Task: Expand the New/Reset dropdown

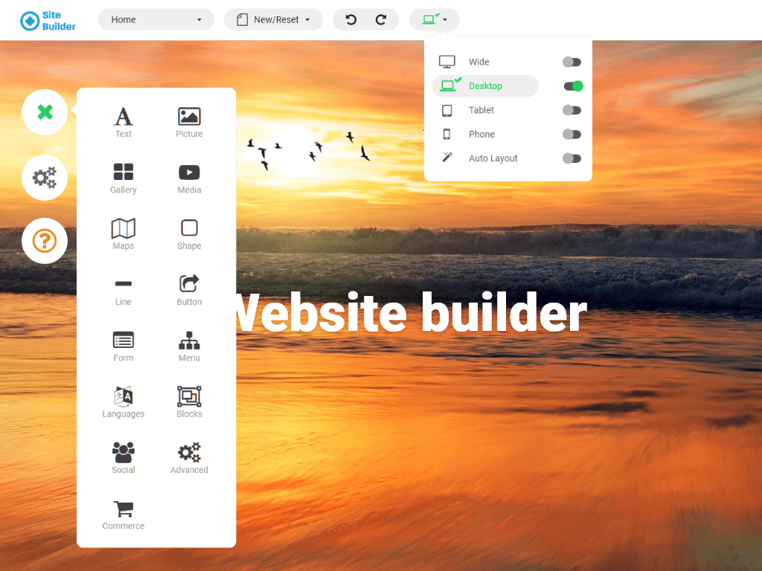Action: (x=273, y=19)
